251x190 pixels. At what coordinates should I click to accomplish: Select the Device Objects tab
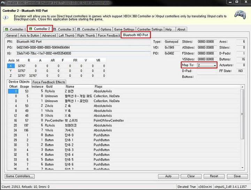click(19, 82)
